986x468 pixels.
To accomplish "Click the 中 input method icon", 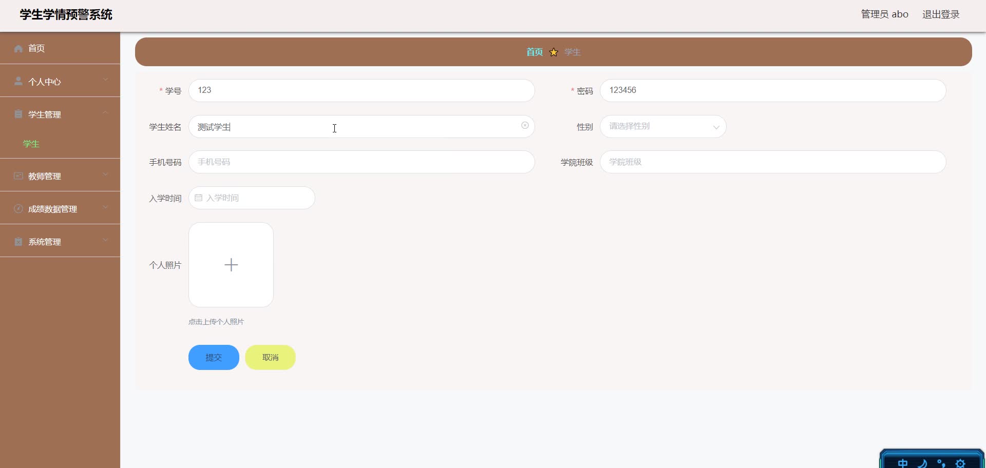I will 902,463.
